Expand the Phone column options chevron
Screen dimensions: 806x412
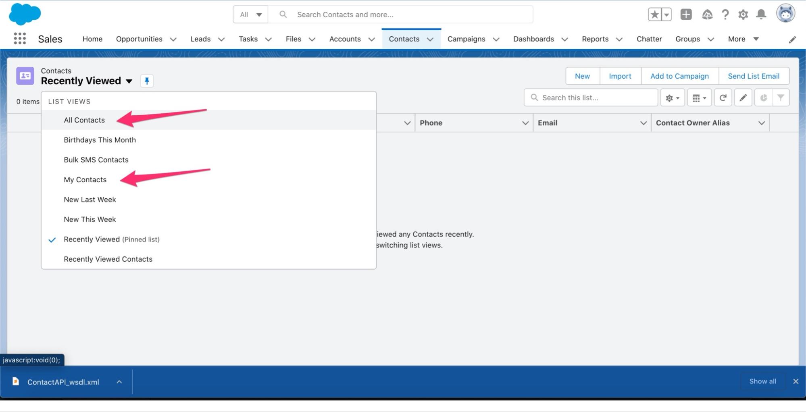525,123
